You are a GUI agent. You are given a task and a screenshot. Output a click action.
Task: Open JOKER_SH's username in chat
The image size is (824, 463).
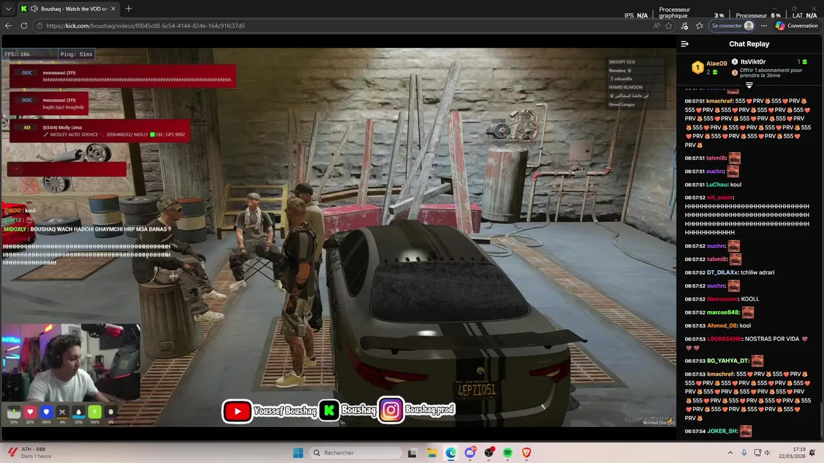pos(722,431)
